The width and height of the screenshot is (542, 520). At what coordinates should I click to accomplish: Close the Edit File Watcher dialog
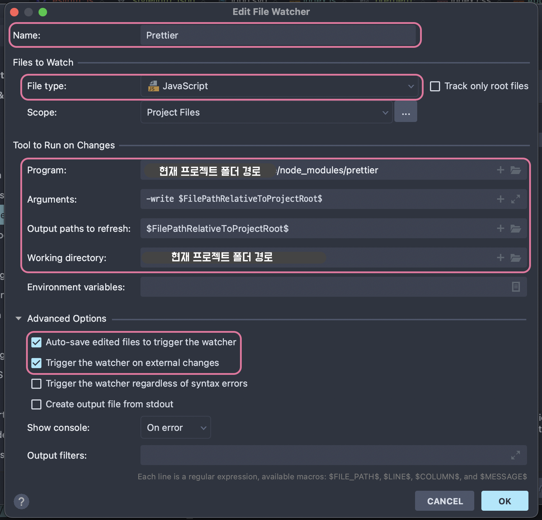pyautogui.click(x=14, y=12)
